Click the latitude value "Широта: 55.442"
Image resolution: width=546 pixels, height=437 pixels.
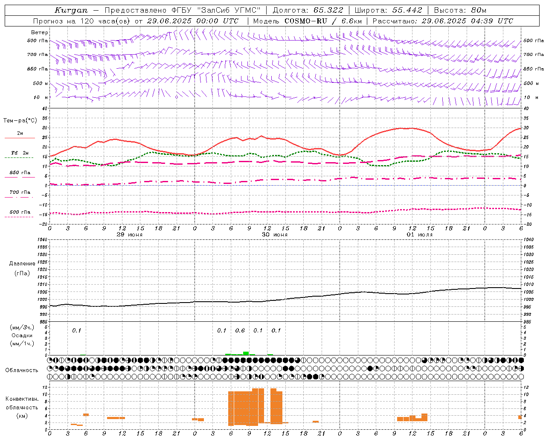[x=389, y=10]
